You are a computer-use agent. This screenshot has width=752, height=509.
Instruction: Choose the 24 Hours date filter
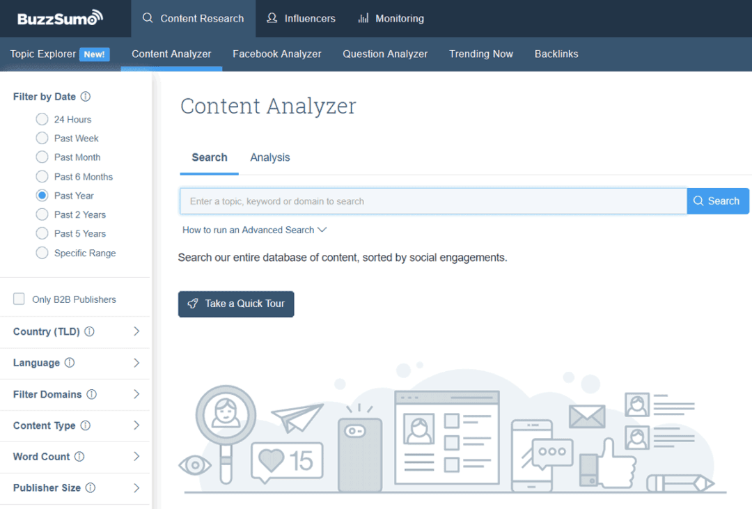coord(42,119)
